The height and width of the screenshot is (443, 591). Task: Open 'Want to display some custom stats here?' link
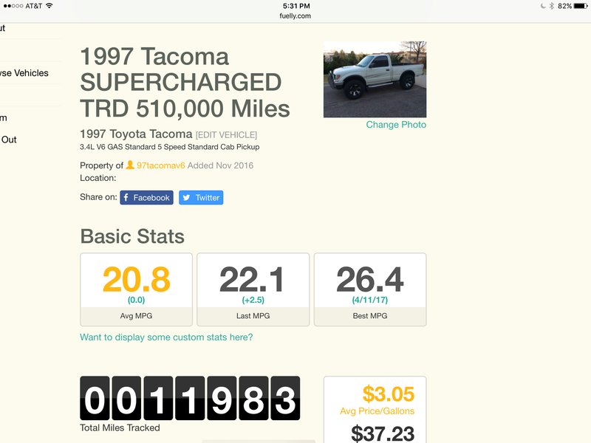point(166,337)
